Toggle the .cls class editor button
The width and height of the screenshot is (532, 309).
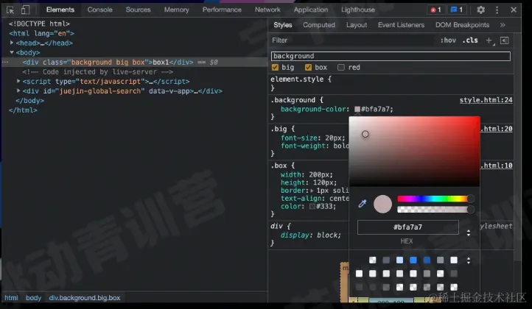point(470,40)
